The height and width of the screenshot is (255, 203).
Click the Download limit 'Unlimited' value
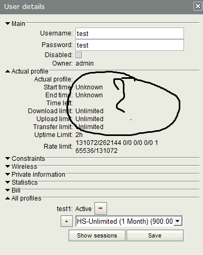(90, 111)
